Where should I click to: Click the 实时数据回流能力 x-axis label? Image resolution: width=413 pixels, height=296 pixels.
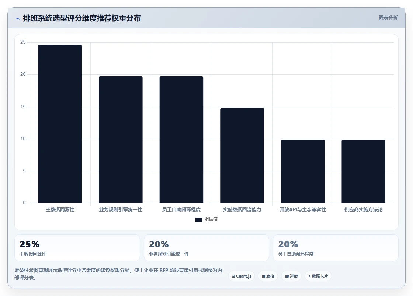242,209
